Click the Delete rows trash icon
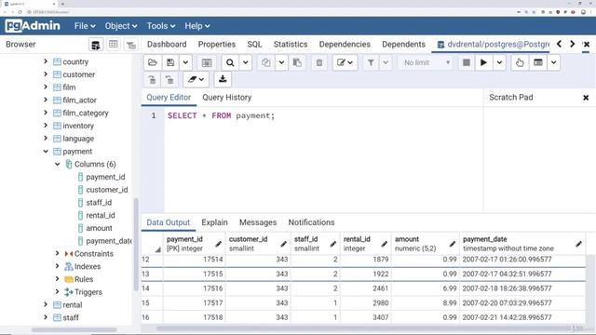The width and height of the screenshot is (596, 335). coord(319,62)
